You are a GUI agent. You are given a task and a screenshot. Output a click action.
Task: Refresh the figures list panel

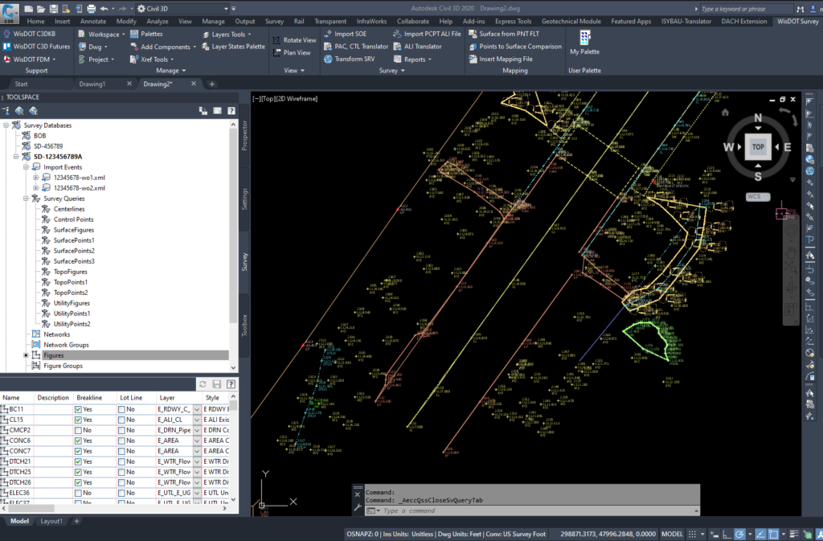point(203,384)
